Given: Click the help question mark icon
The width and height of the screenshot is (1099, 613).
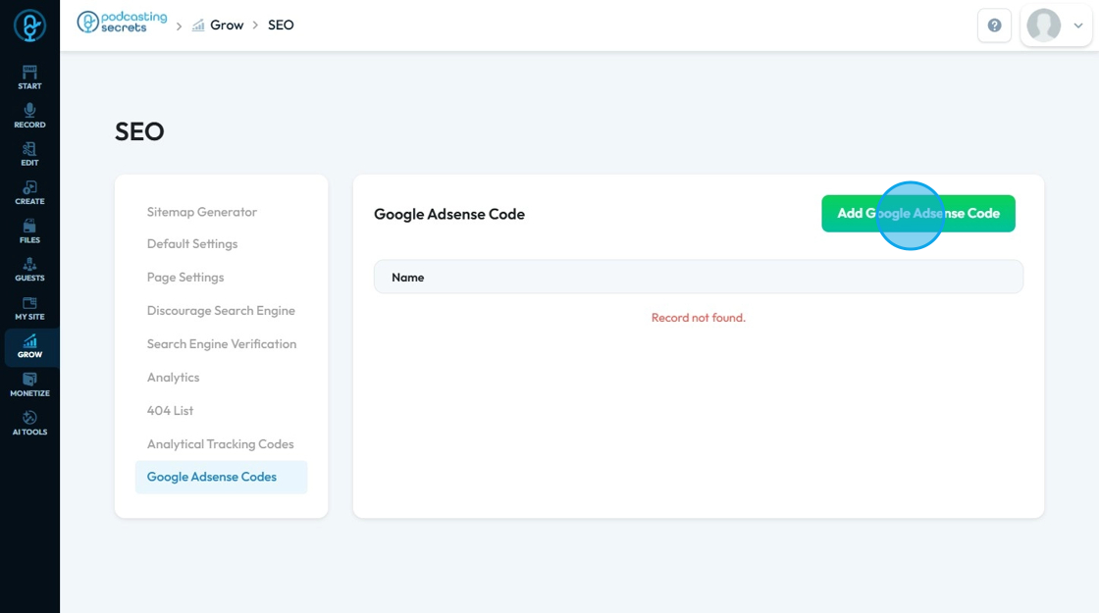Looking at the screenshot, I should coord(994,26).
